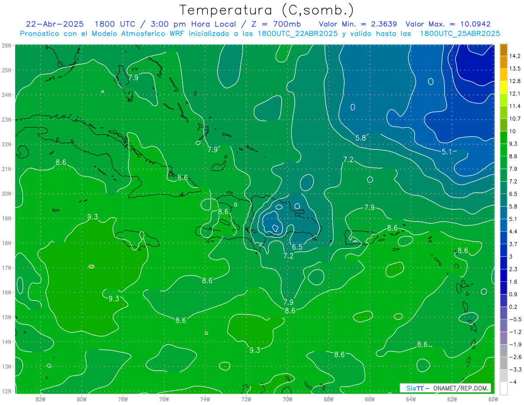The height and width of the screenshot is (405, 524).
Task: Click the gray swatch between -3.3 and -2.6
Action: [x=503, y=363]
